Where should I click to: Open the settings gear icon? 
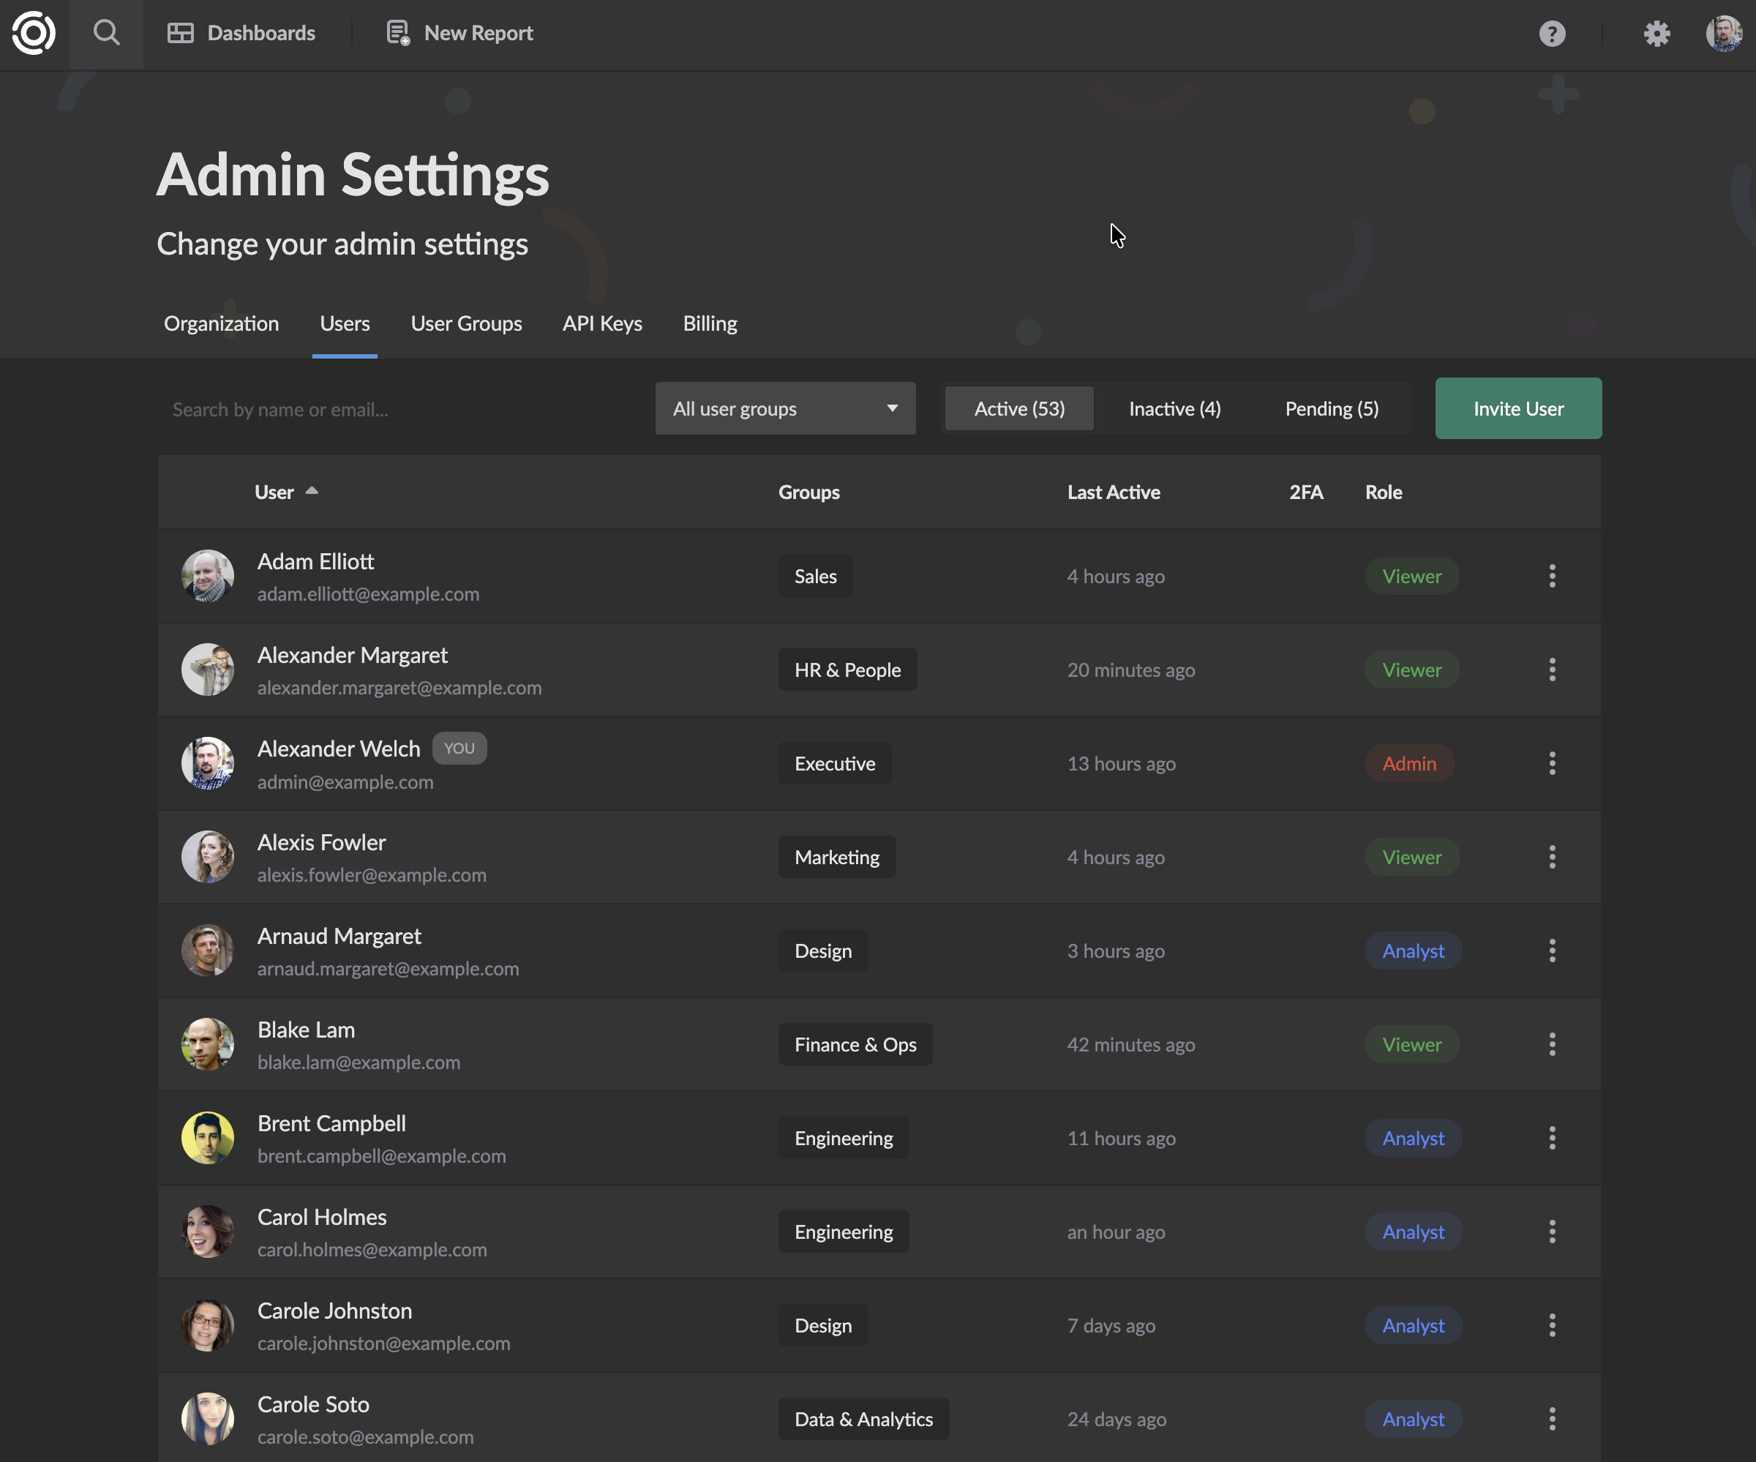[x=1656, y=34]
